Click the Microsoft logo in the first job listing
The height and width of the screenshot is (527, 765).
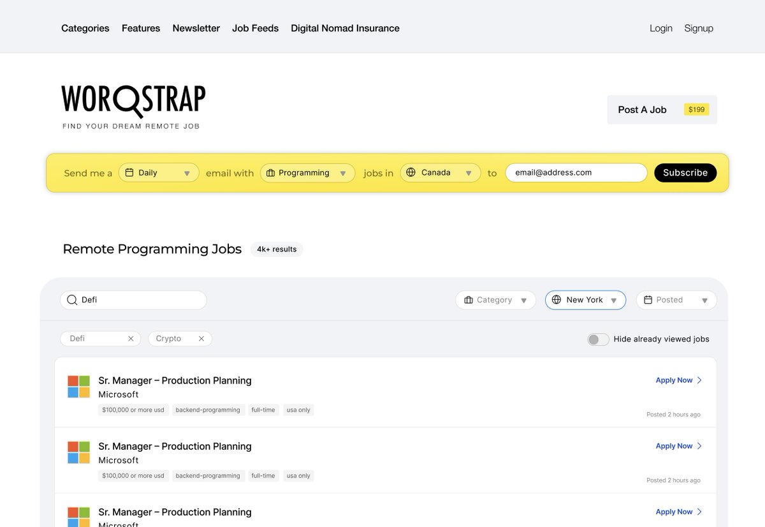click(79, 387)
